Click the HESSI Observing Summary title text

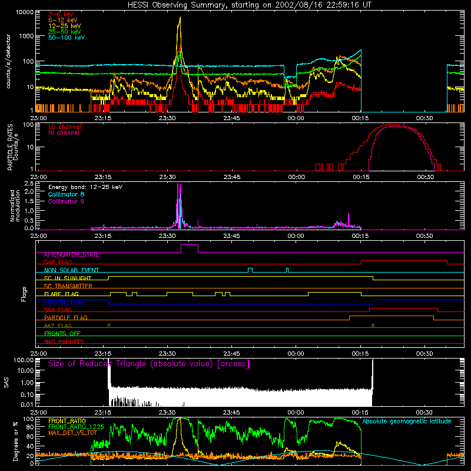[x=249, y=5]
